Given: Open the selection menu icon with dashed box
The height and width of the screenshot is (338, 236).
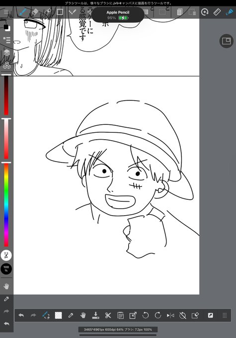Looking at the screenshot, I should click(x=192, y=12).
